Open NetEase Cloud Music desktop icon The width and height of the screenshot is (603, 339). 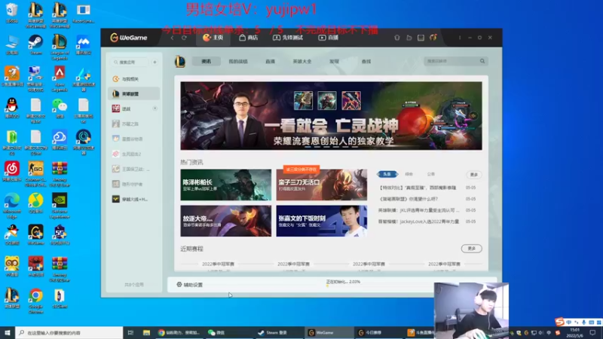(x=12, y=172)
